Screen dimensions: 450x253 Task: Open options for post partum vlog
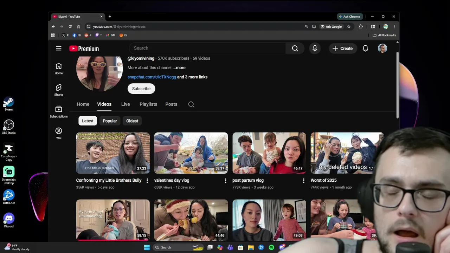click(304, 181)
